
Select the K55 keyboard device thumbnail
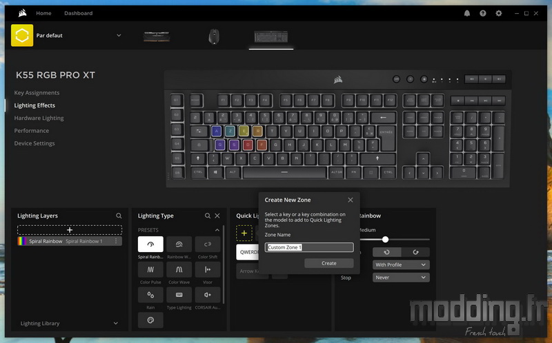[271, 37]
